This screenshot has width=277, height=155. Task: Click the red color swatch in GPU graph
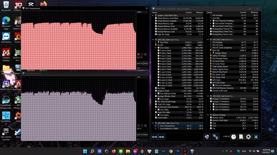pos(139,54)
